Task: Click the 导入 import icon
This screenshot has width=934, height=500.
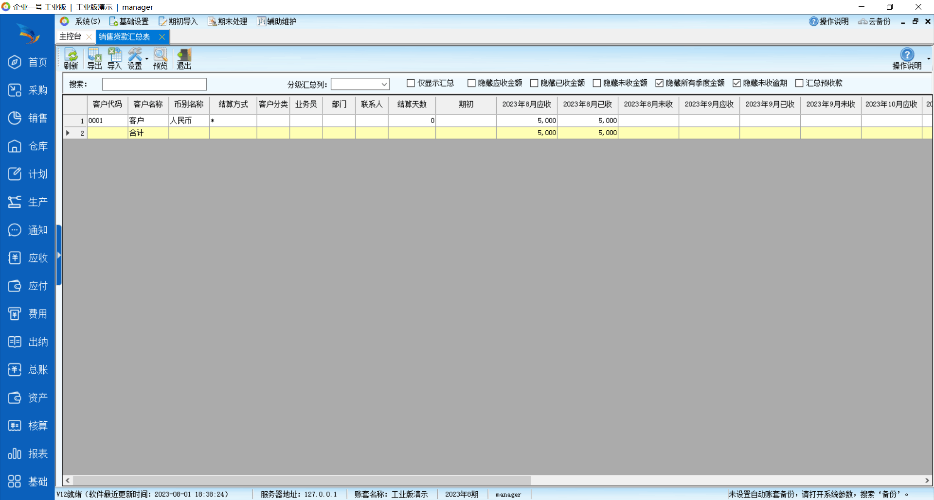Action: coord(115,59)
